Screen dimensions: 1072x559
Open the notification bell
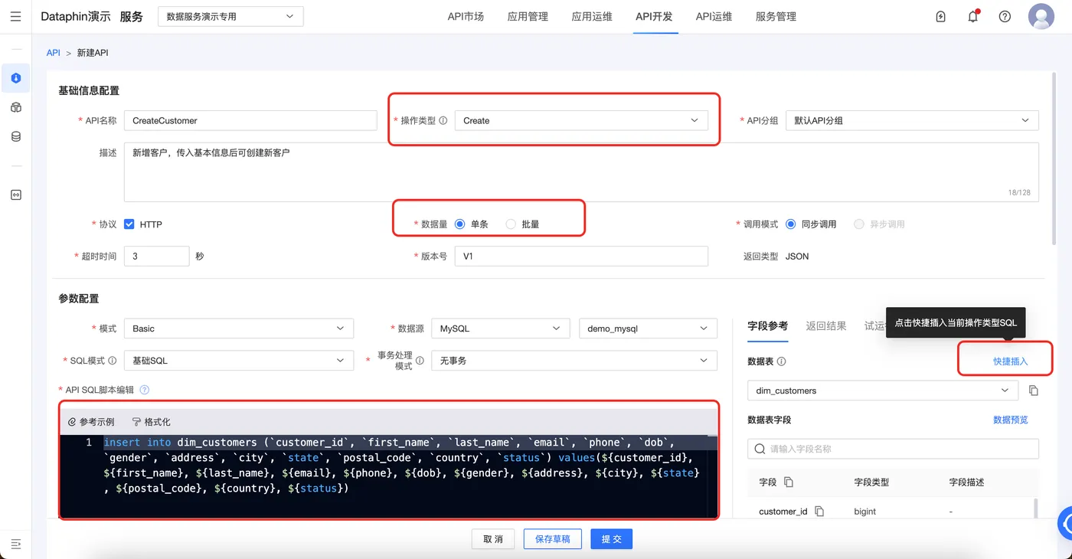pyautogui.click(x=973, y=16)
